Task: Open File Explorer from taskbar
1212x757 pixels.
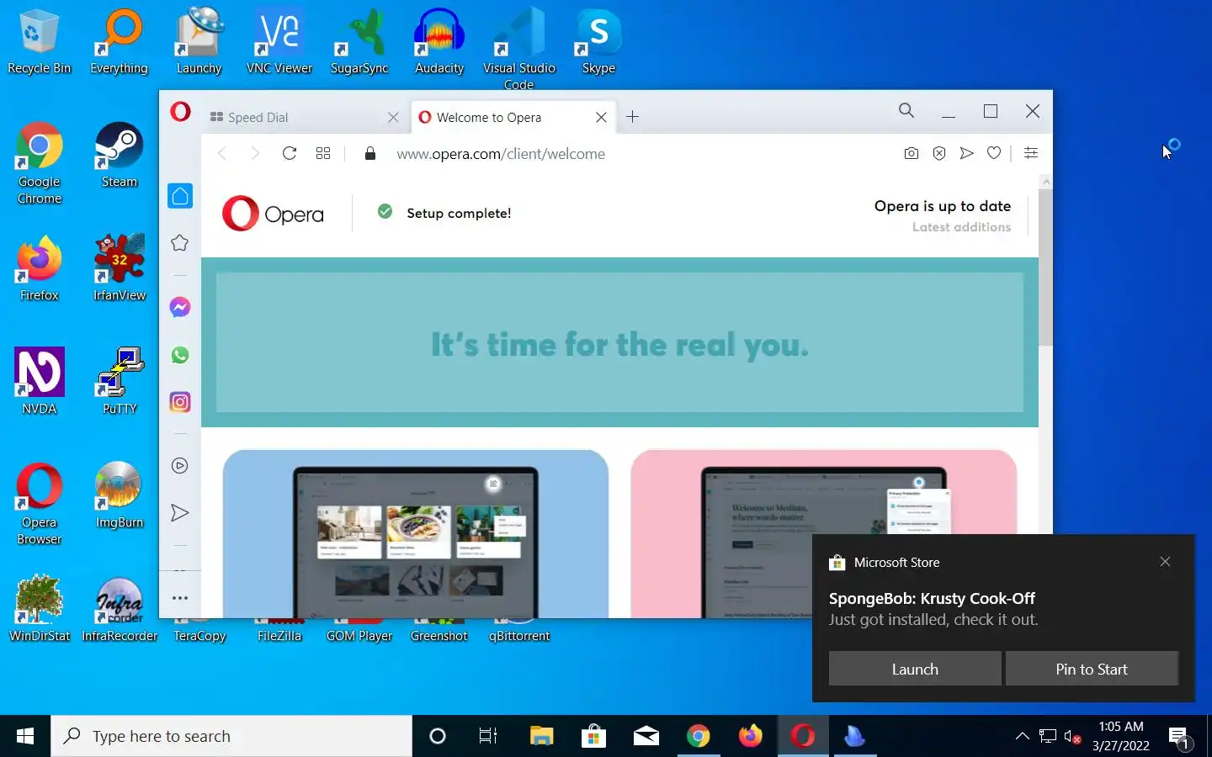Action: click(x=541, y=736)
